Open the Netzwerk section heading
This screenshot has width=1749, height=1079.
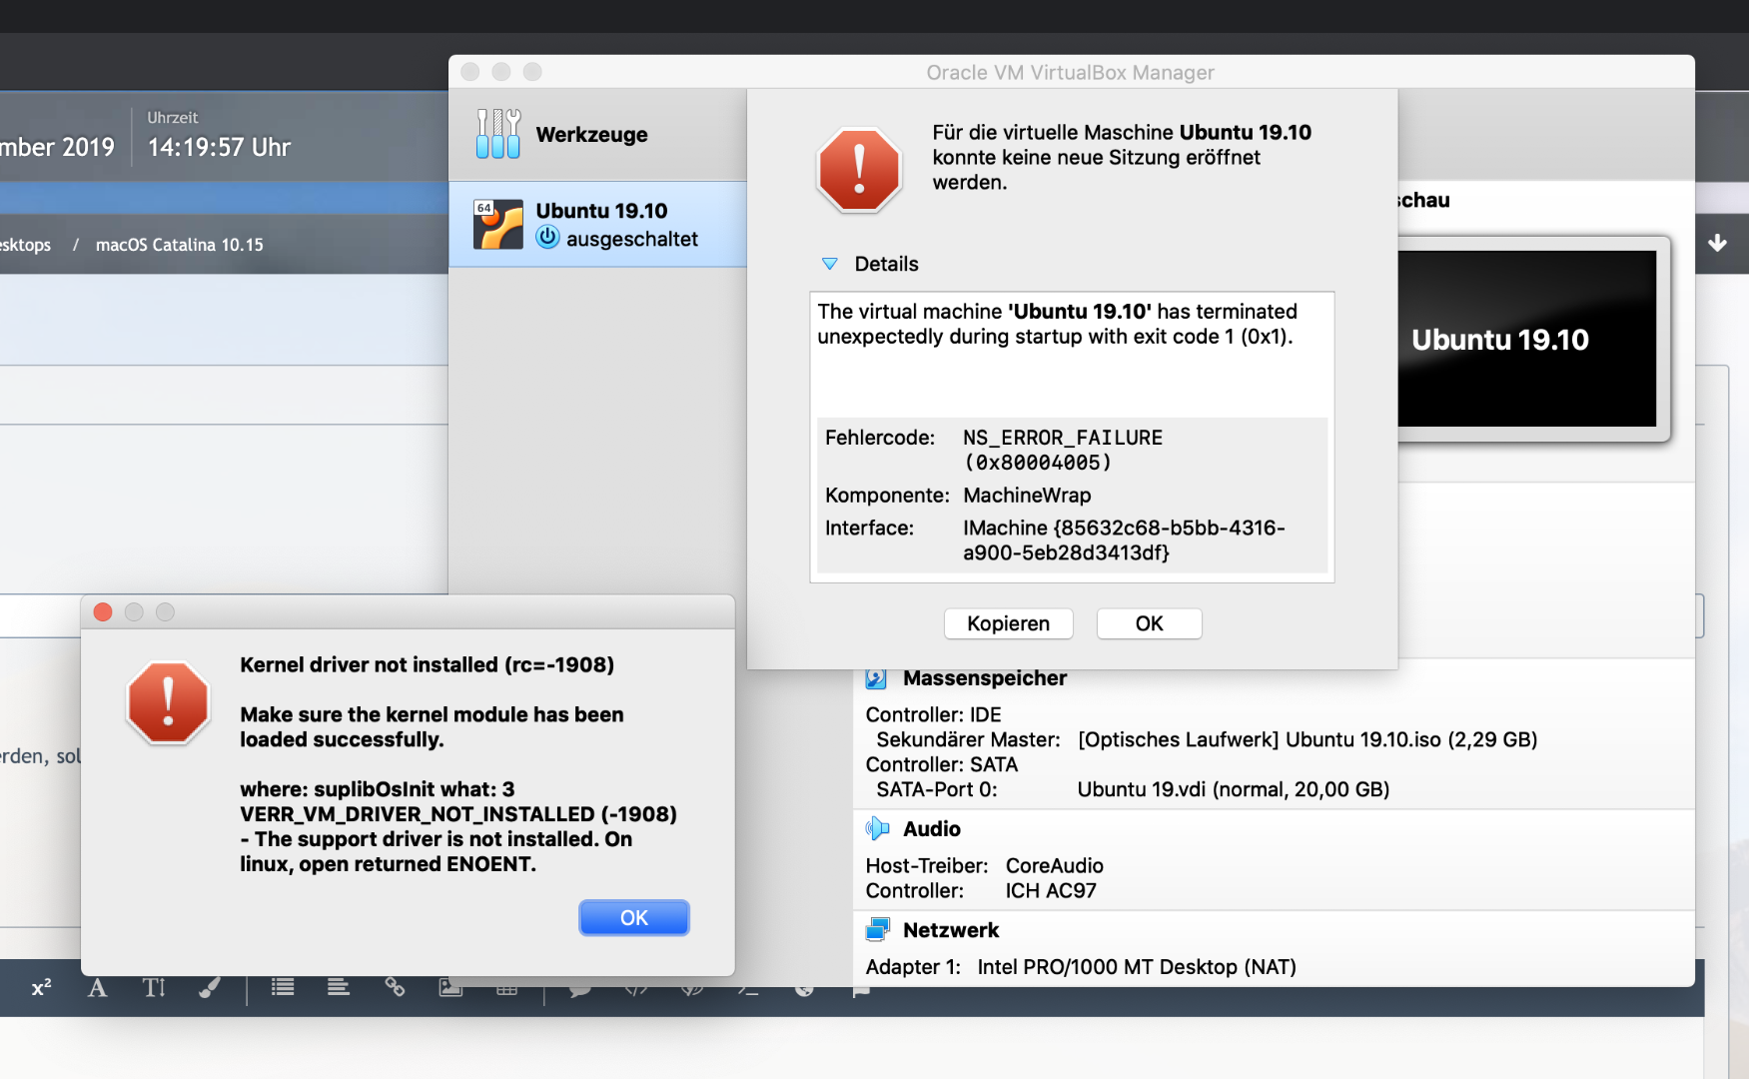tap(951, 930)
